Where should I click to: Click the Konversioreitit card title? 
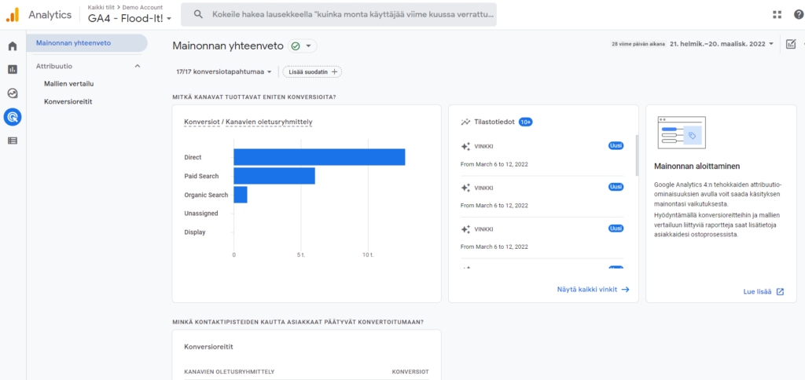tap(208, 347)
